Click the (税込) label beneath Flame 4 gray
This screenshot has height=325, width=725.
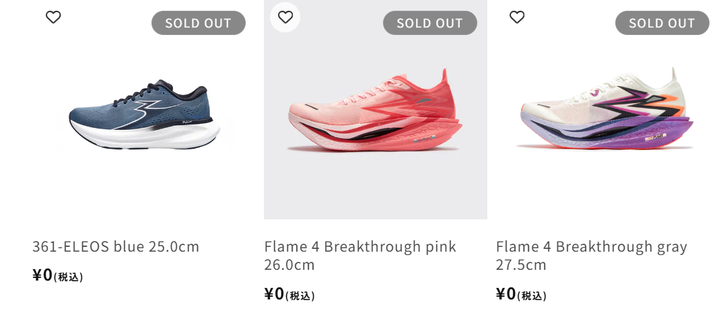point(532,296)
